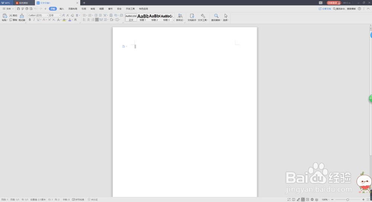Decrease font size with the shrink font icon
Viewport: 372px width, 202px height.
68,15
